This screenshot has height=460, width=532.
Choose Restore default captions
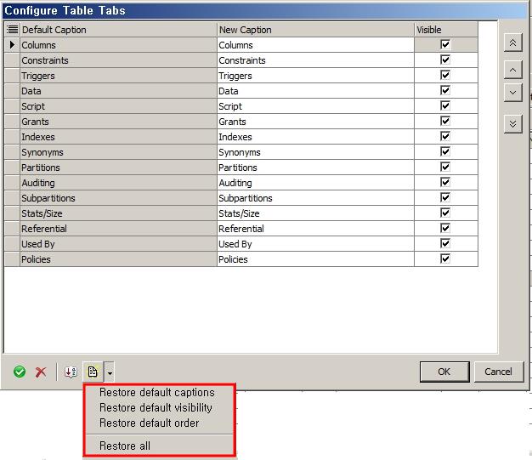pyautogui.click(x=156, y=393)
